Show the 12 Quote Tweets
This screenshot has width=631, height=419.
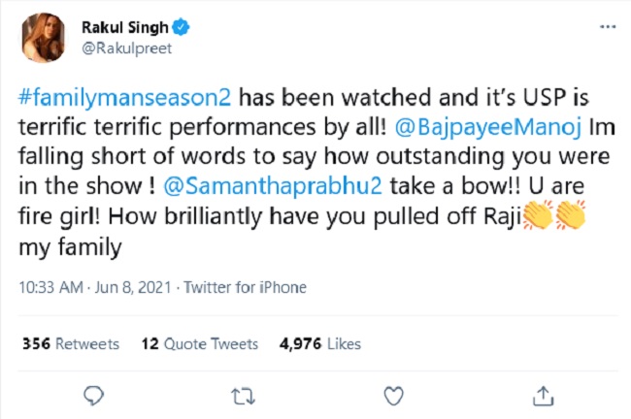point(199,343)
